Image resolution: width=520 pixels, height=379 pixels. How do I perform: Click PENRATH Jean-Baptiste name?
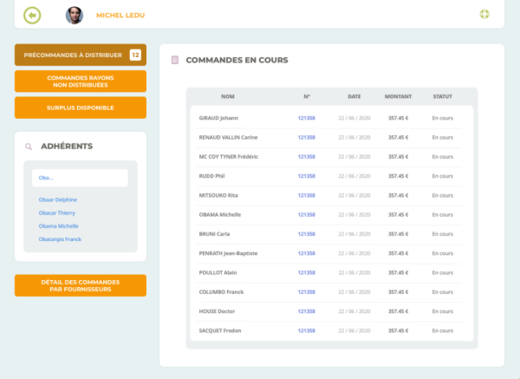pos(228,253)
